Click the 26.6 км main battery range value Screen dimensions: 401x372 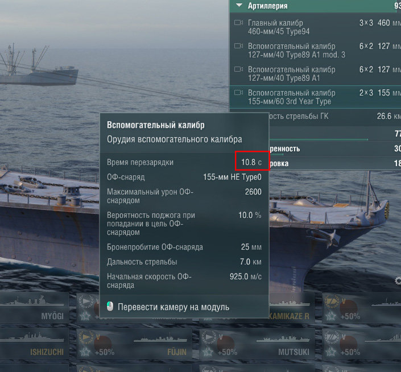click(x=388, y=116)
